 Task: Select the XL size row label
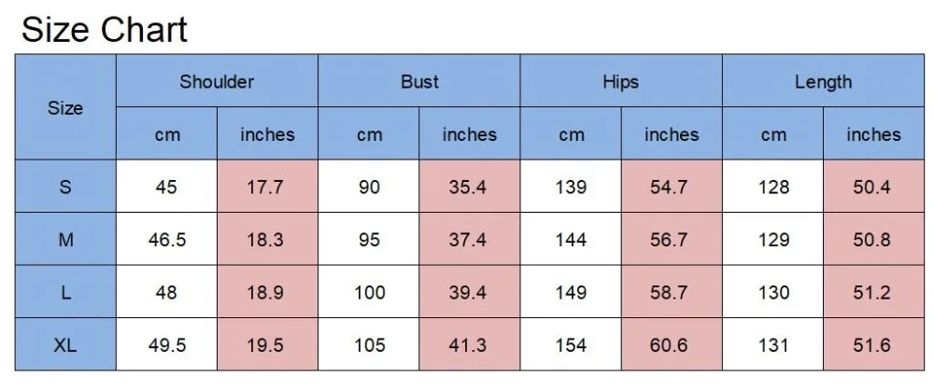[65, 344]
